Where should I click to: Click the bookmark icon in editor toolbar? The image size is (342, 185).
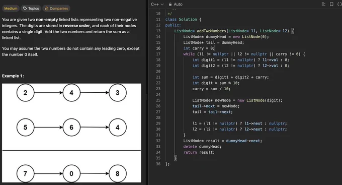(x=331, y=4)
